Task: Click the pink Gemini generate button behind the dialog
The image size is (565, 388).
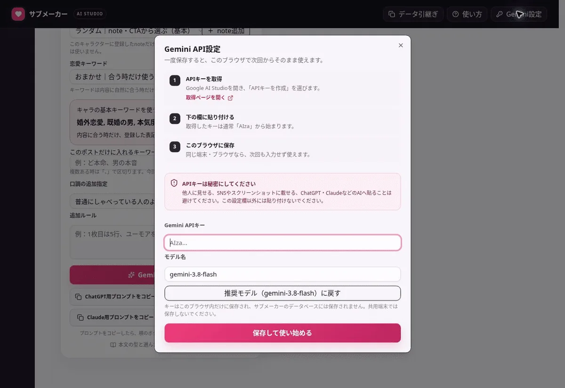Action: pos(113,275)
